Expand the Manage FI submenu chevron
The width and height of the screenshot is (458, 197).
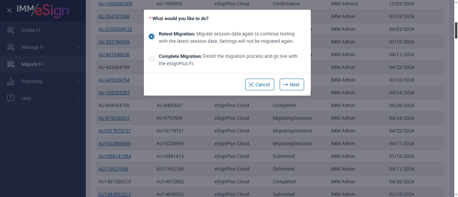point(78,47)
